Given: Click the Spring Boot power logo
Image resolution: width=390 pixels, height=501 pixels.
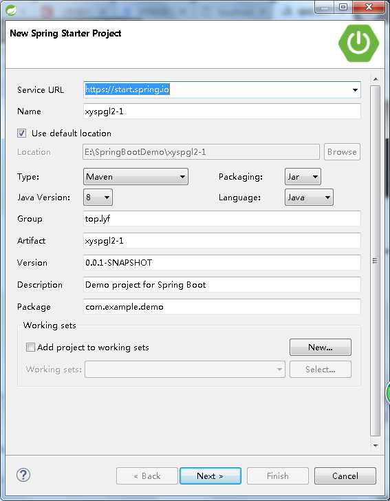Looking at the screenshot, I should (x=358, y=43).
